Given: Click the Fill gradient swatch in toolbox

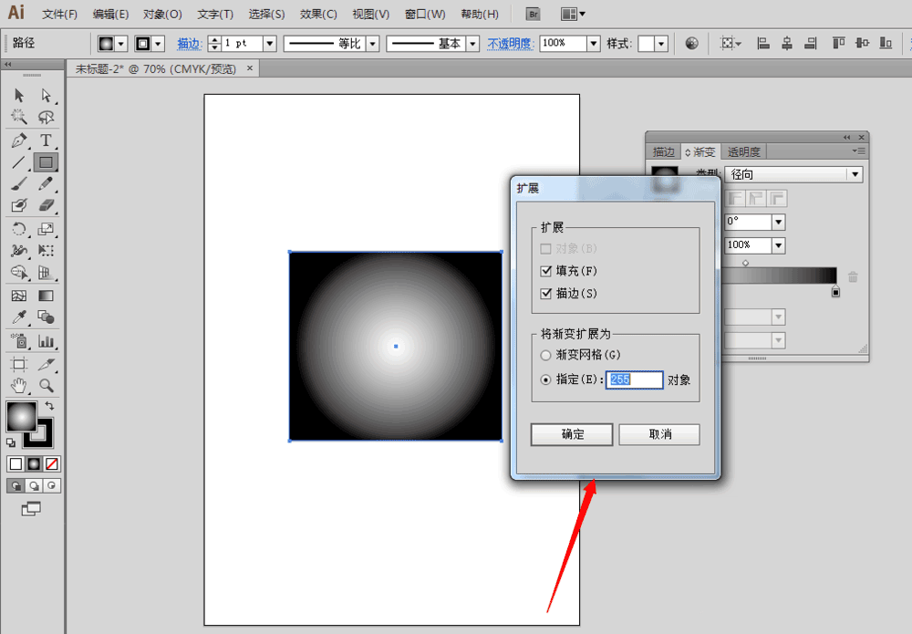Looking at the screenshot, I should click(22, 417).
